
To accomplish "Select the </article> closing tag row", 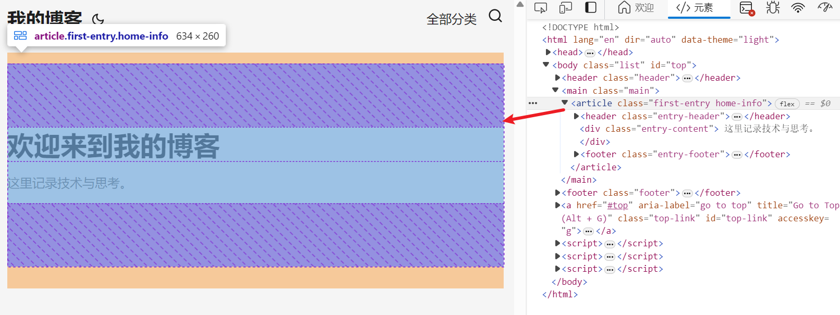I will point(596,167).
